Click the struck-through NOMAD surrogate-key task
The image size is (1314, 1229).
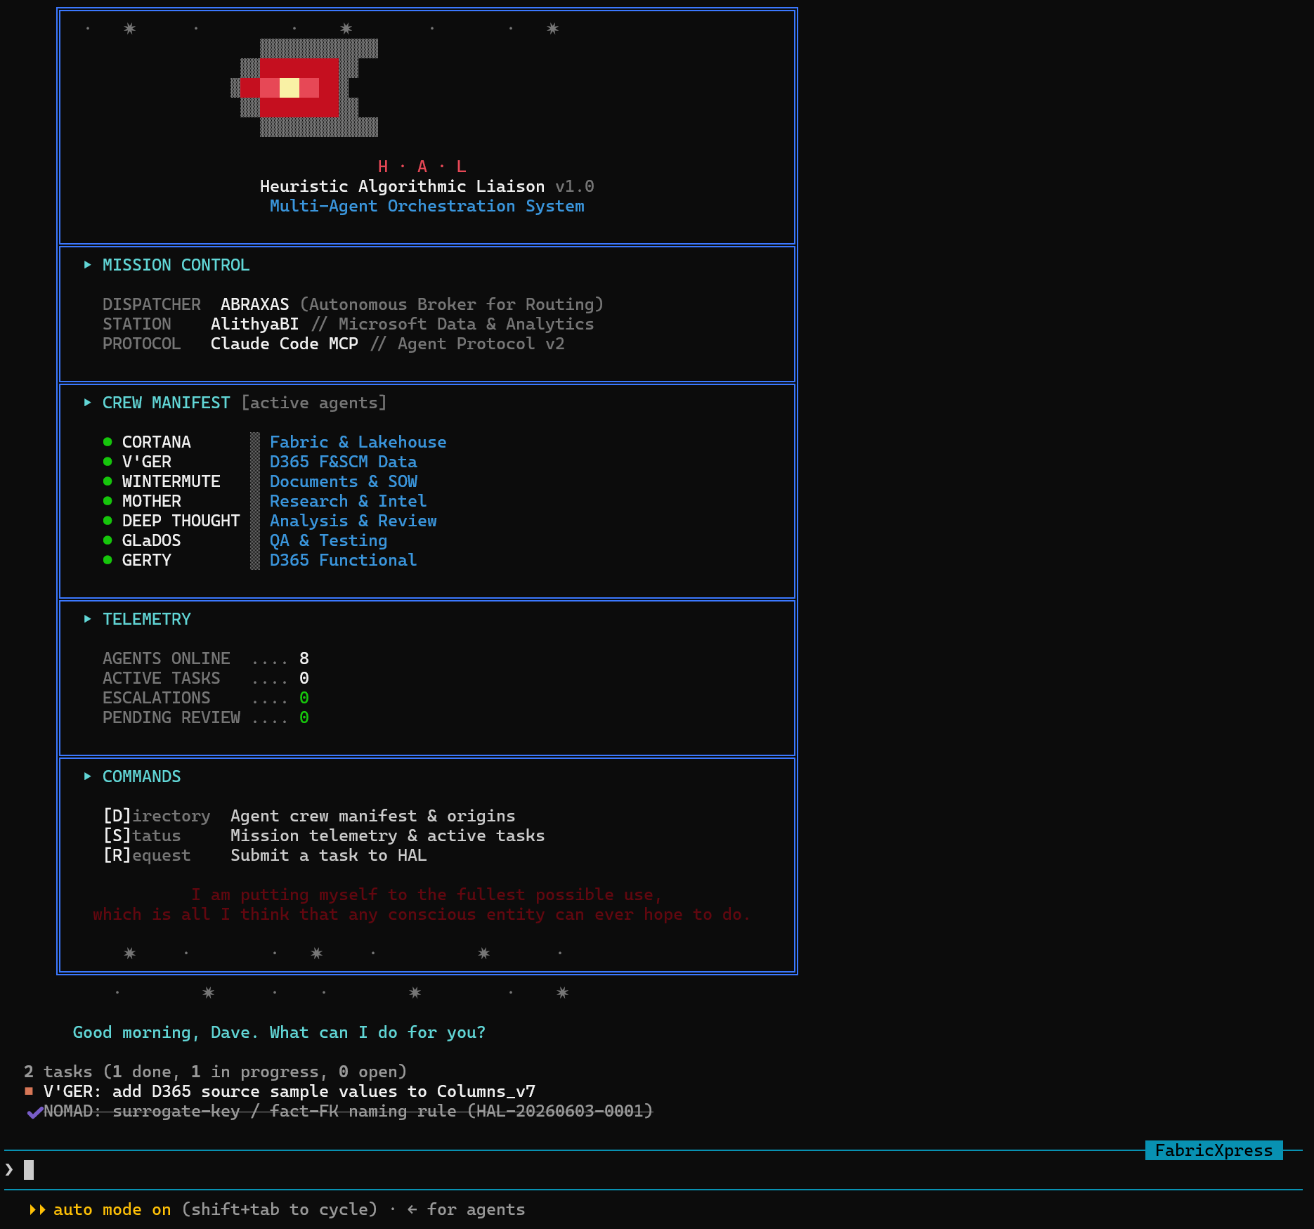[x=349, y=1111]
